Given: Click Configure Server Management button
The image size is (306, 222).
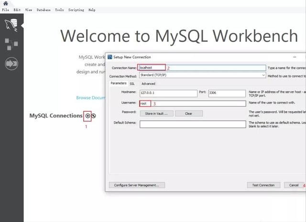Looking at the screenshot, I should pos(137,185).
